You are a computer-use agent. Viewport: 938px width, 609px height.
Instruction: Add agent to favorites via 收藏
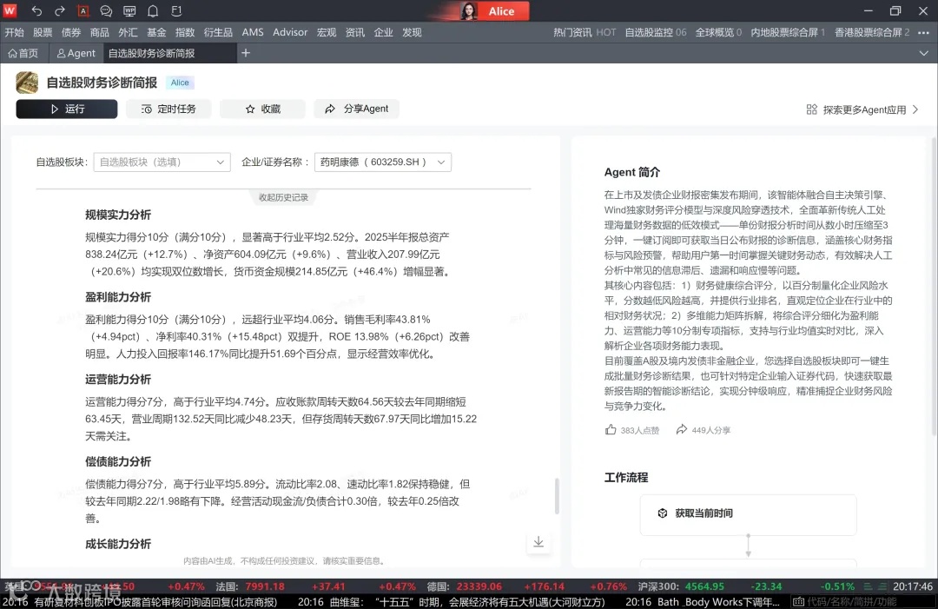click(x=262, y=109)
